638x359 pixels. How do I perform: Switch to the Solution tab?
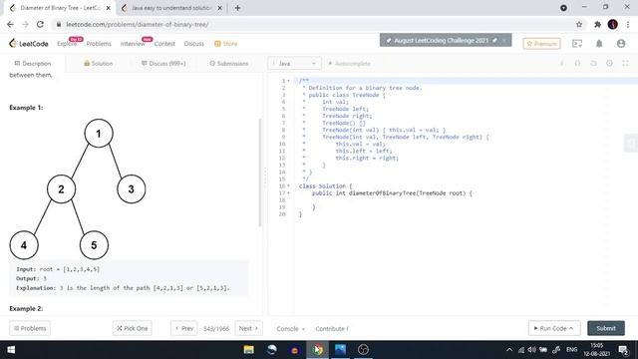coord(98,64)
